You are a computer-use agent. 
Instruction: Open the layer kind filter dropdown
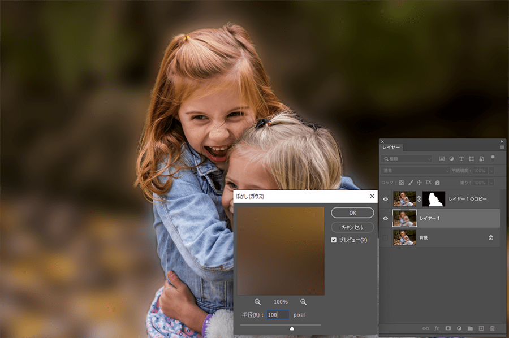point(407,159)
